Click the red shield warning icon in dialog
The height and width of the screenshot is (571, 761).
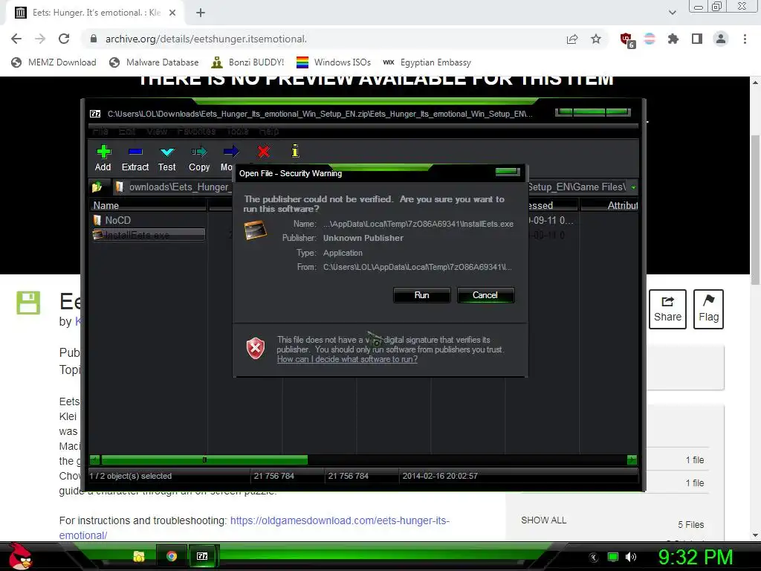coord(256,348)
